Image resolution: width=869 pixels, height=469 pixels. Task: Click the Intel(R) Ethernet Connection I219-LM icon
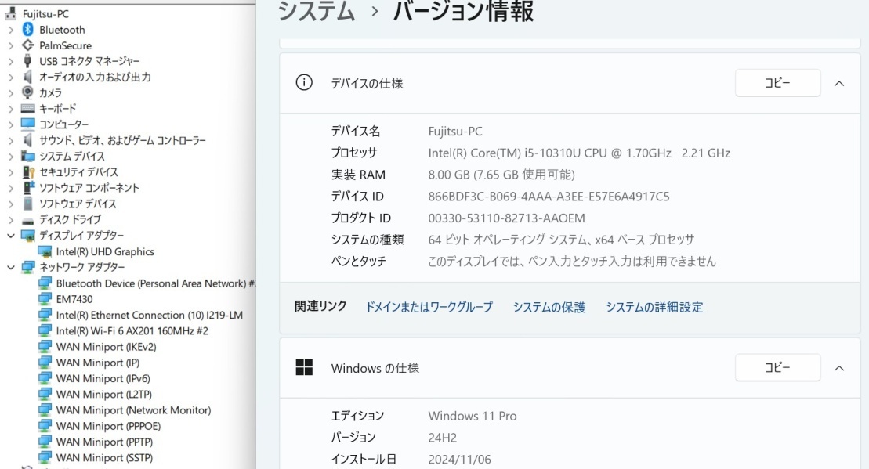45,315
